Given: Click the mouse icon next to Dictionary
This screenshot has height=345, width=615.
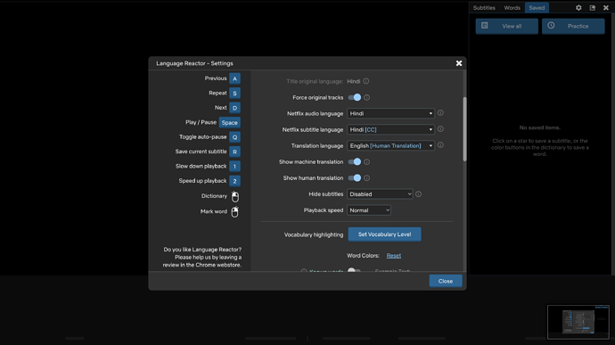Looking at the screenshot, I should (x=235, y=196).
